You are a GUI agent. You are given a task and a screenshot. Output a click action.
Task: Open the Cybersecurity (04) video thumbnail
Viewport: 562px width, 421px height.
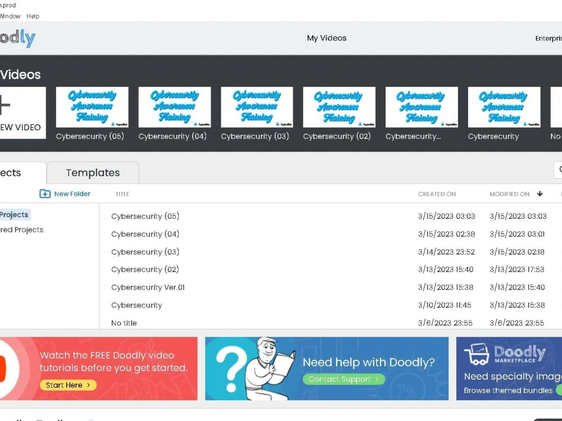pyautogui.click(x=175, y=107)
